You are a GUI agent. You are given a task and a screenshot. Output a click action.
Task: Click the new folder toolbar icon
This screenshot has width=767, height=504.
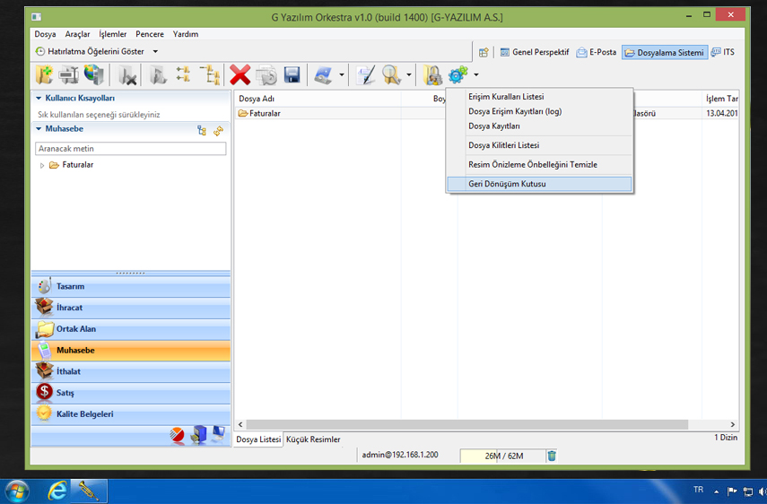pyautogui.click(x=43, y=75)
